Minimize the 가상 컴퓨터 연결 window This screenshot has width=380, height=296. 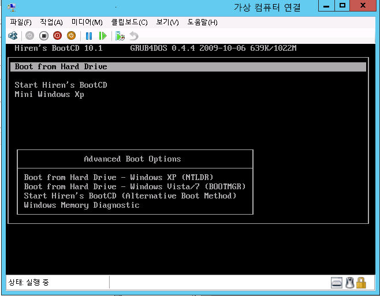[326, 6]
